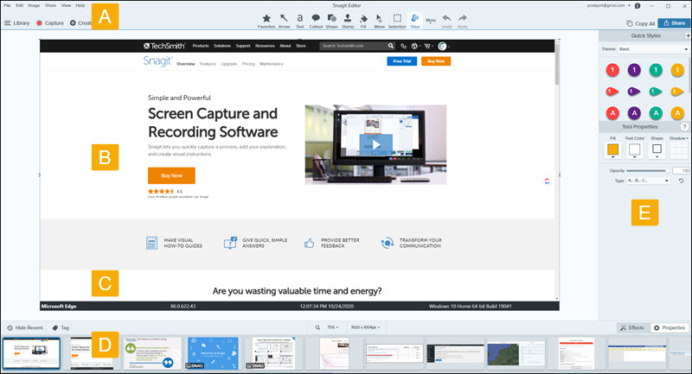Image resolution: width=692 pixels, height=374 pixels.
Task: Open the Theme dropdown showing Basic
Action: (x=653, y=49)
